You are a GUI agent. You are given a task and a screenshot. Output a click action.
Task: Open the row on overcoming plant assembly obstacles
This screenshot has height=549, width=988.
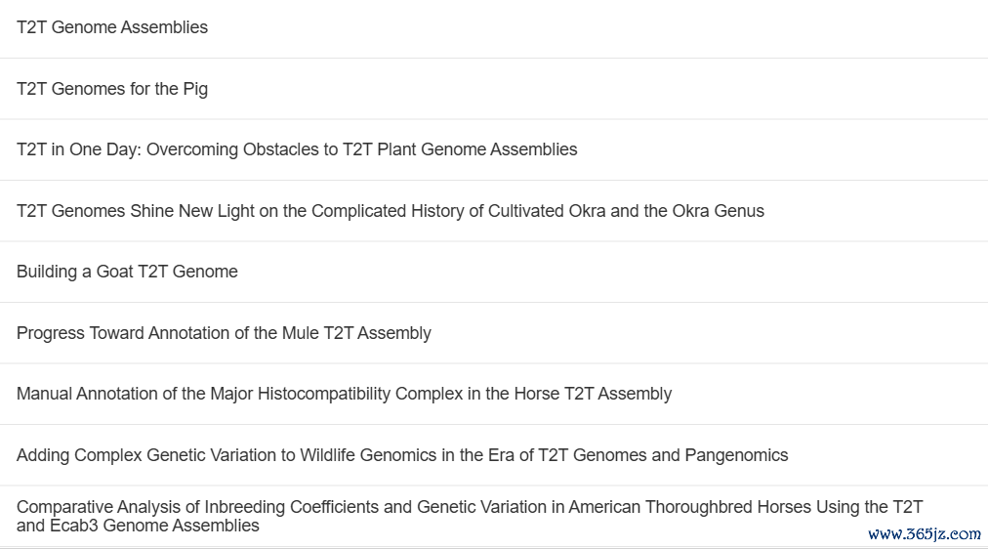point(494,150)
